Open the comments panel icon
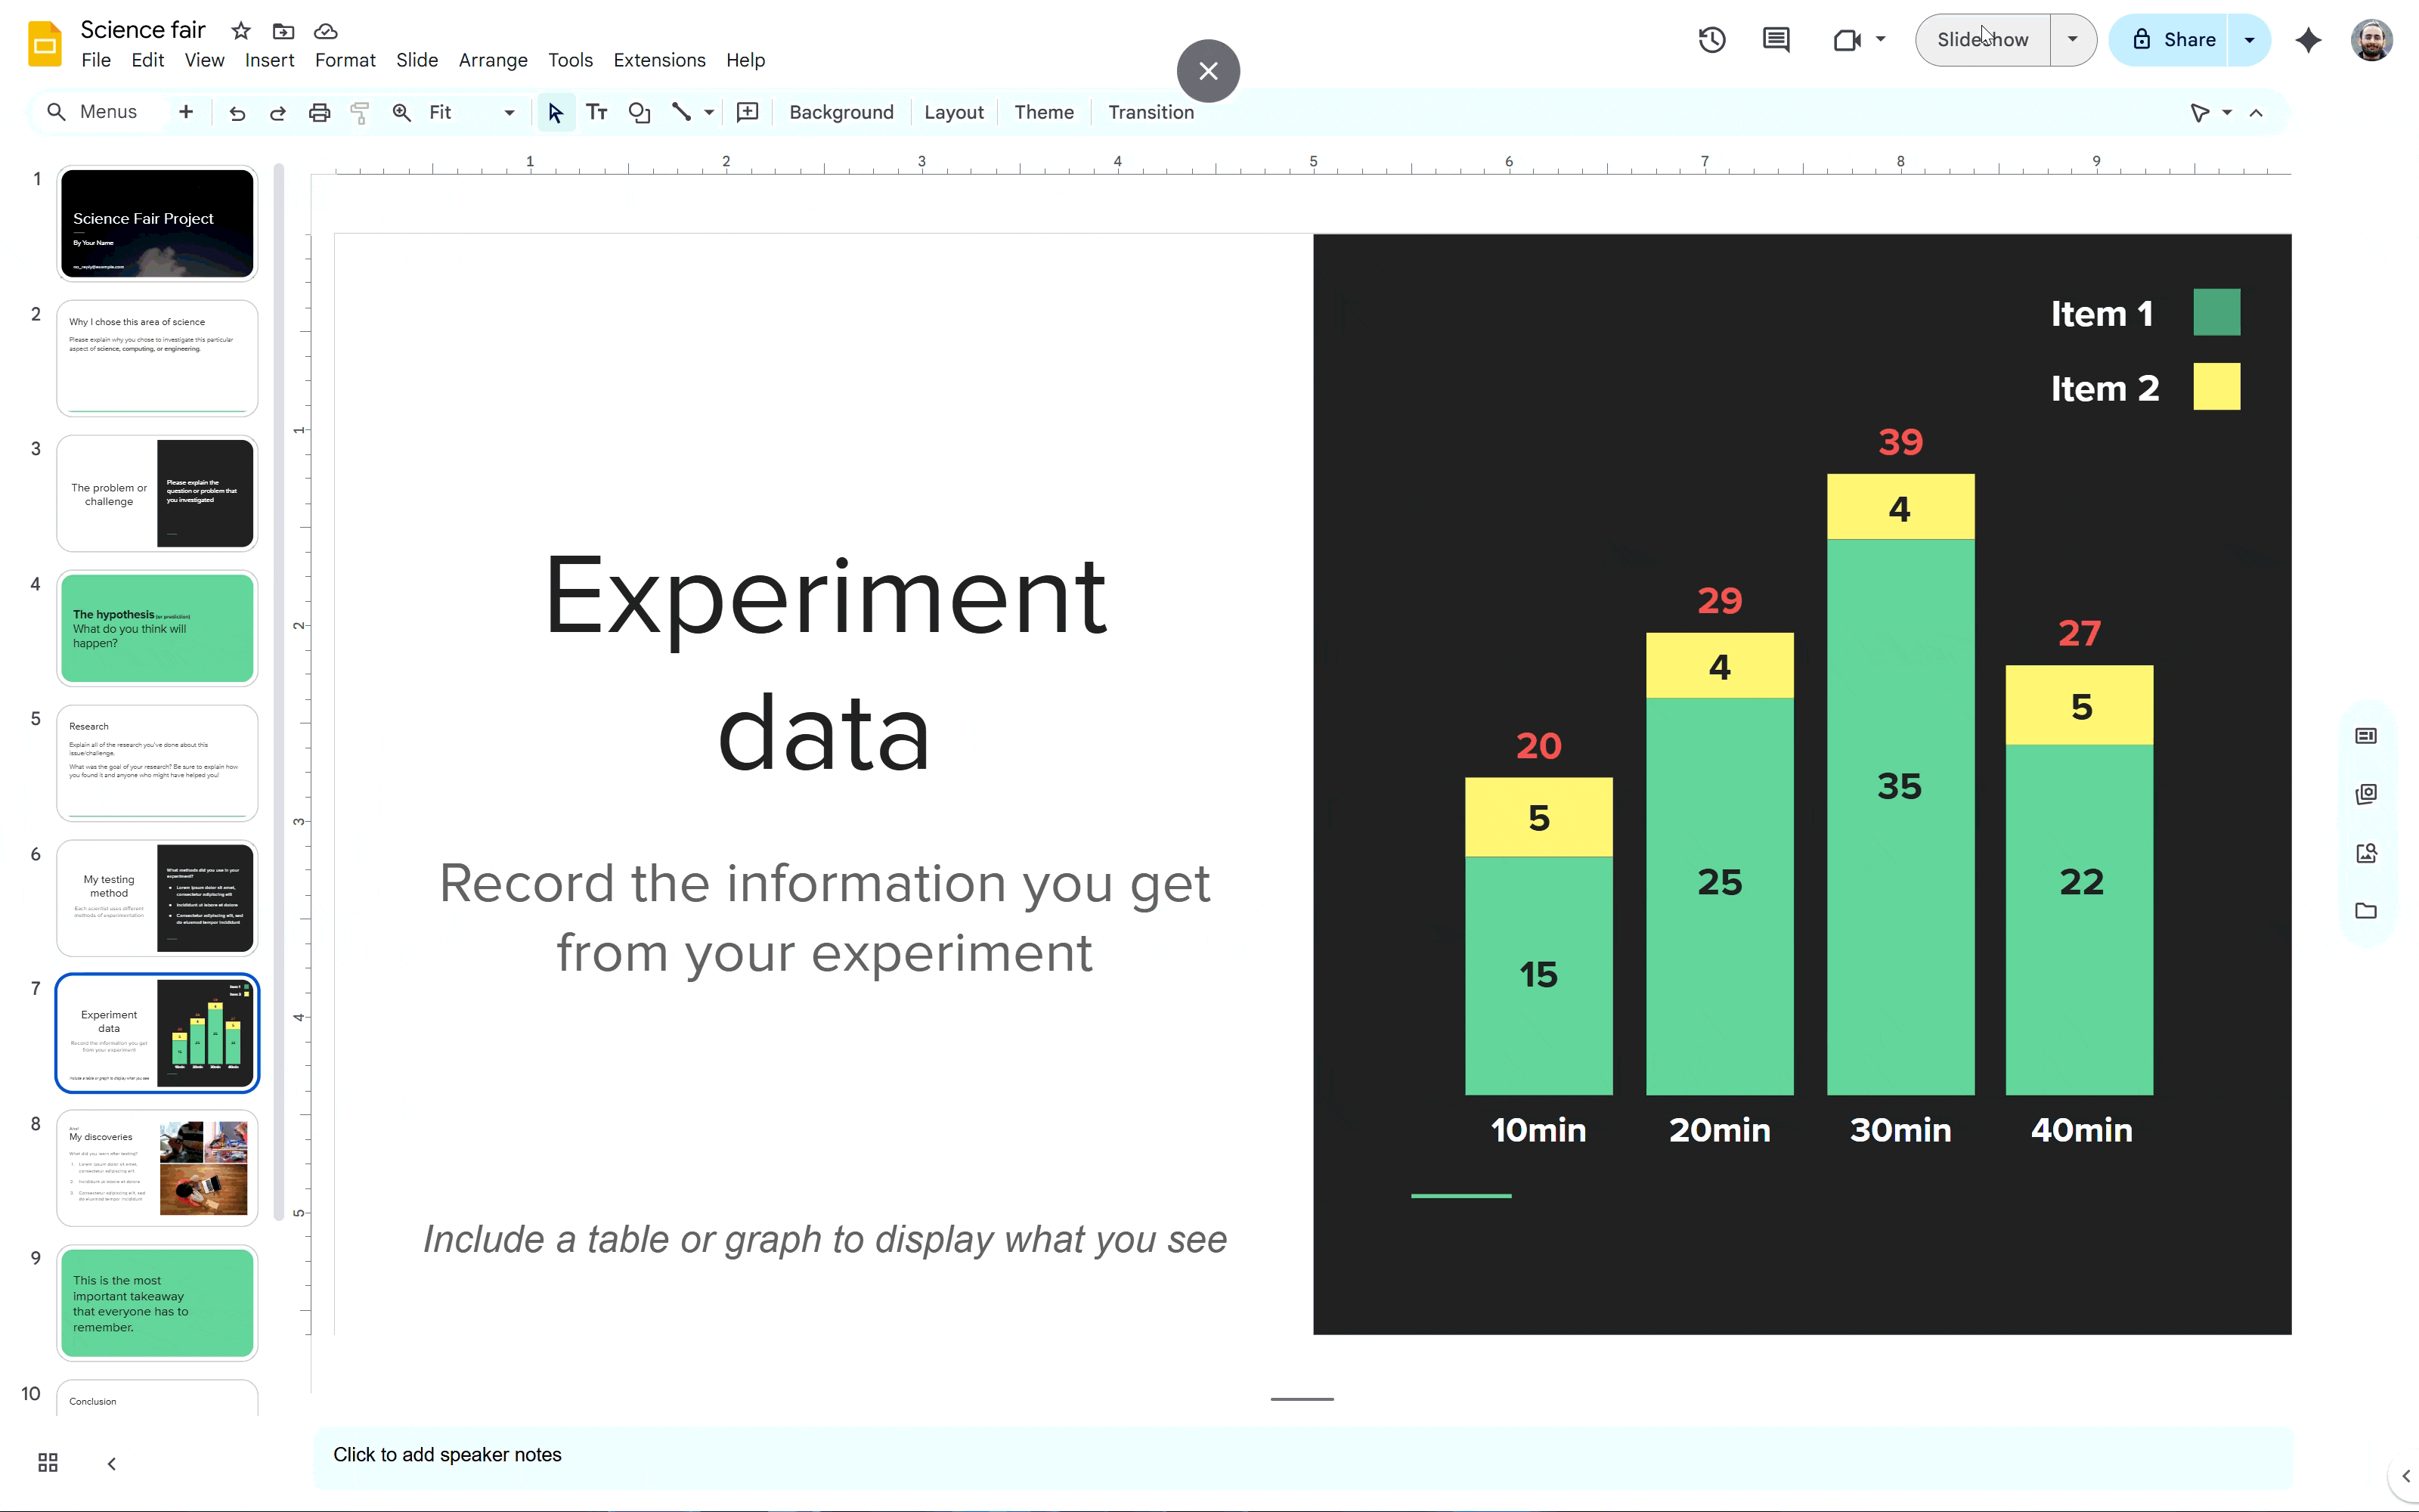This screenshot has width=2419, height=1512. coord(1775,40)
